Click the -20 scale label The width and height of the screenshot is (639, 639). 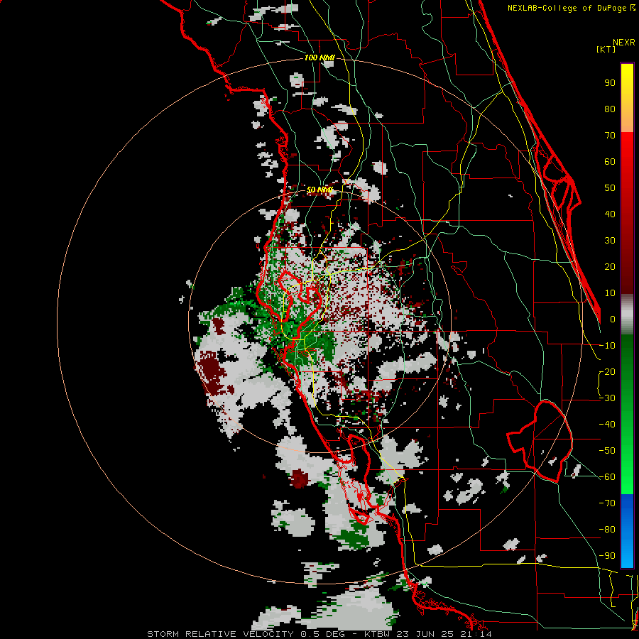click(x=607, y=372)
